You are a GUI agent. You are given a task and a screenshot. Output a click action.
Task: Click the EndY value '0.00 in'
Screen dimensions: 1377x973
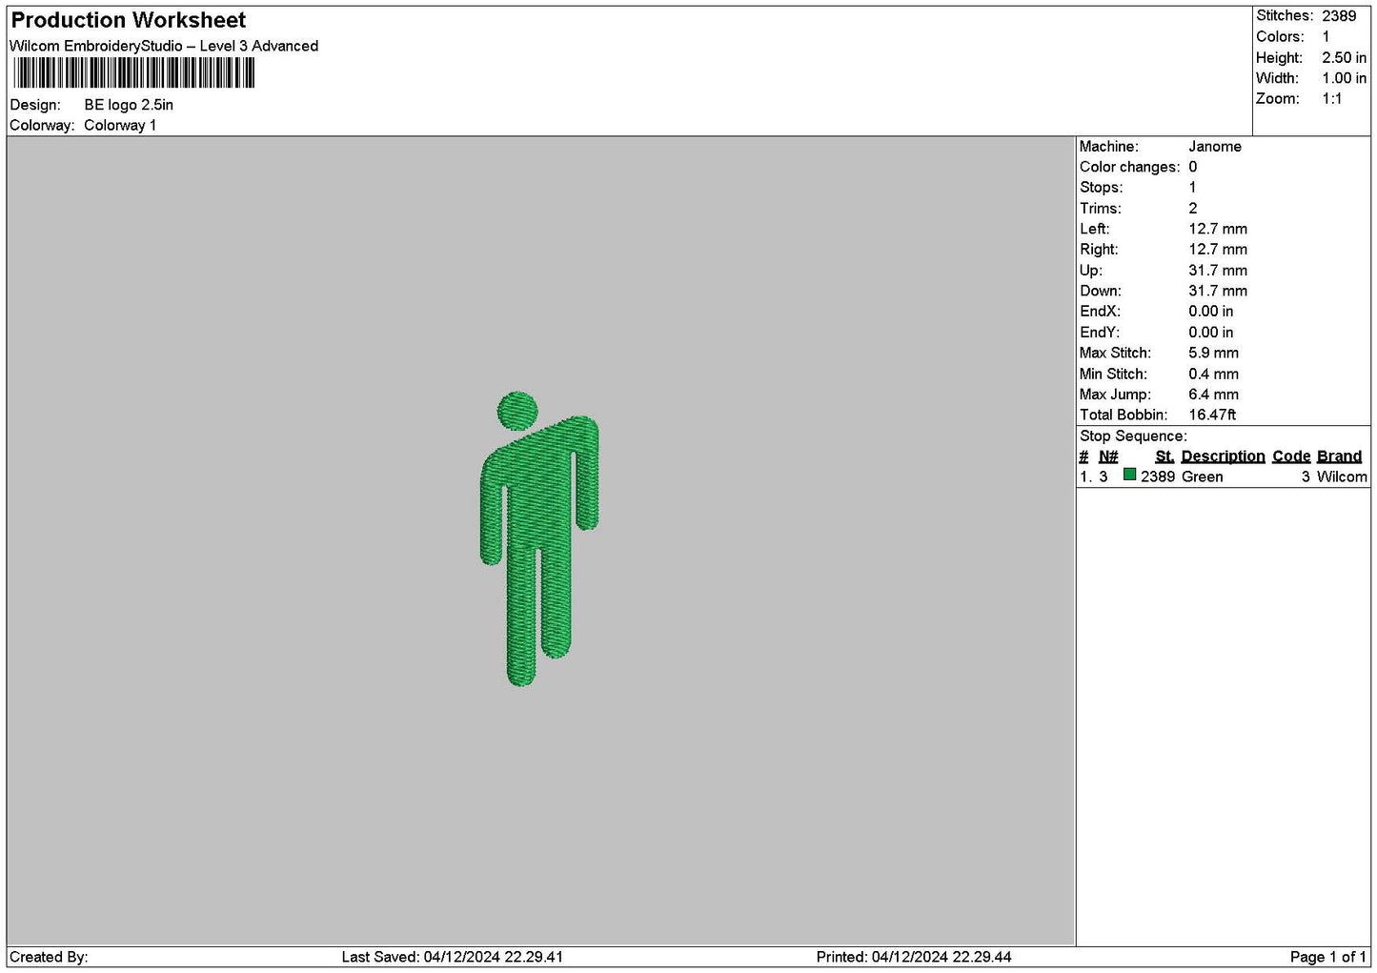tap(1210, 333)
